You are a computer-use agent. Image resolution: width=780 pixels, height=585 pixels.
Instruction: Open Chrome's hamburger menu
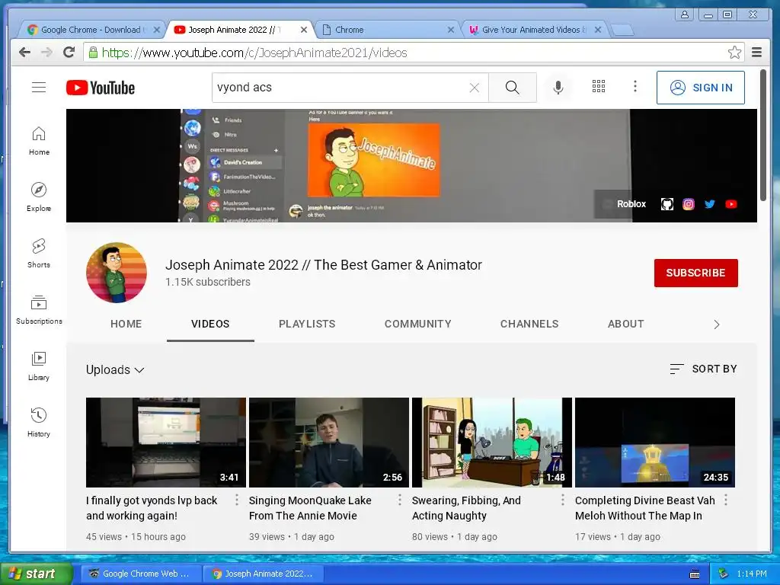pyautogui.click(x=756, y=53)
